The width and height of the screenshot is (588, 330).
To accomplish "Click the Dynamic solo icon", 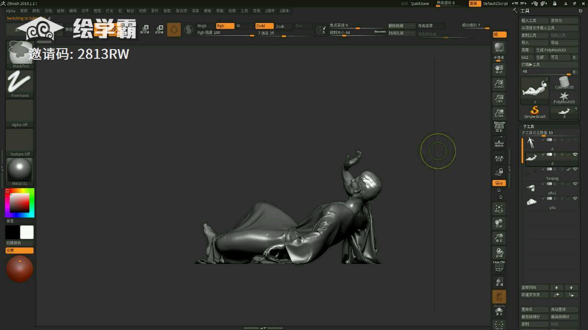I will 499,311.
